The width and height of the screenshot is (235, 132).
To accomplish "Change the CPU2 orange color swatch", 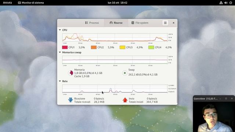I will pos(94,47).
